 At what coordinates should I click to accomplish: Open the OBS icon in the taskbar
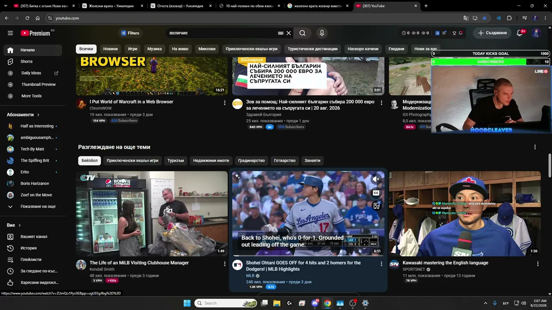click(353, 303)
